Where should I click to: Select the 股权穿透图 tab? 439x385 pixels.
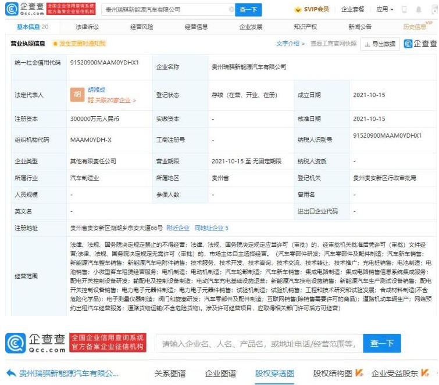(274, 373)
